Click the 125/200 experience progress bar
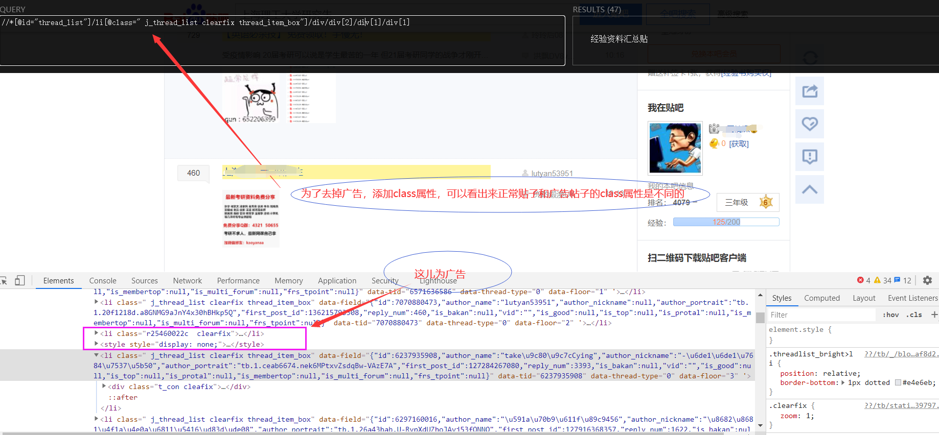Viewport: 939px width, 435px height. (726, 222)
